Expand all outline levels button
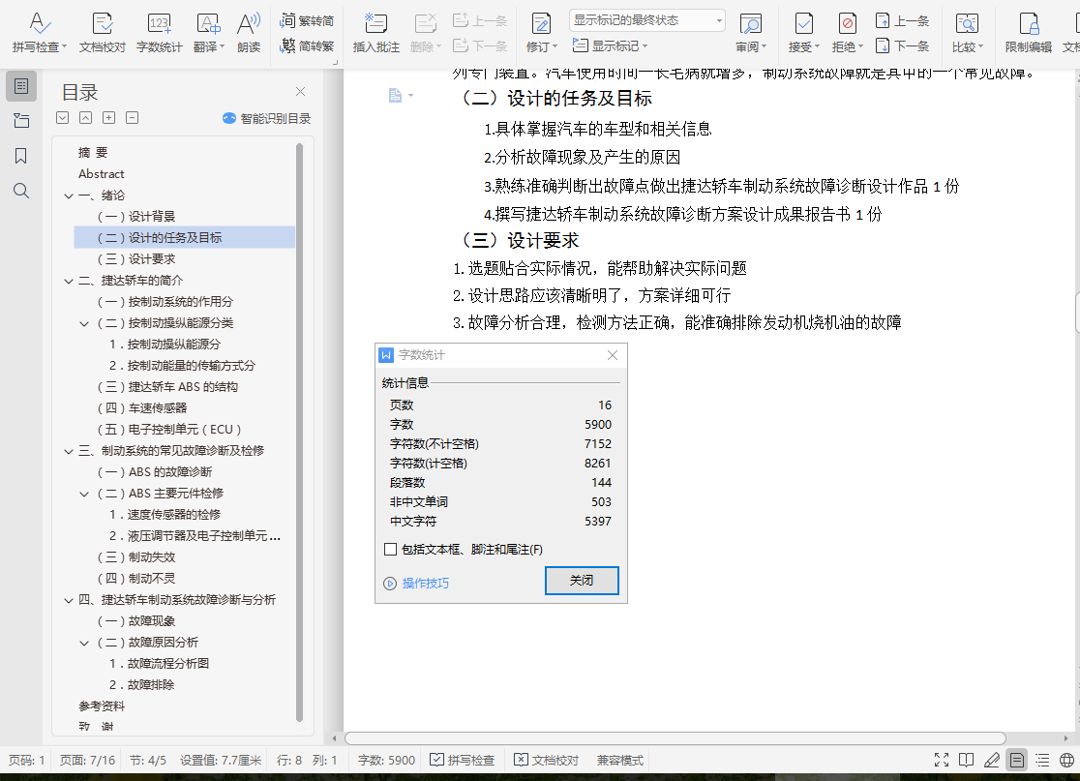 (x=63, y=118)
